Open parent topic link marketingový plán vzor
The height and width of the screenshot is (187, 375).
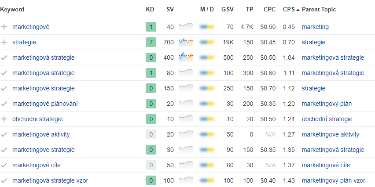pos(333,180)
